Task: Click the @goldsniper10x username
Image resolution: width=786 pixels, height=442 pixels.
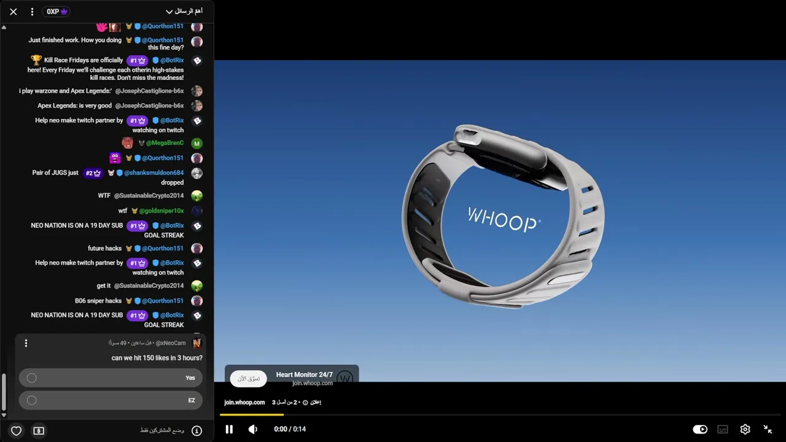Action: point(161,211)
